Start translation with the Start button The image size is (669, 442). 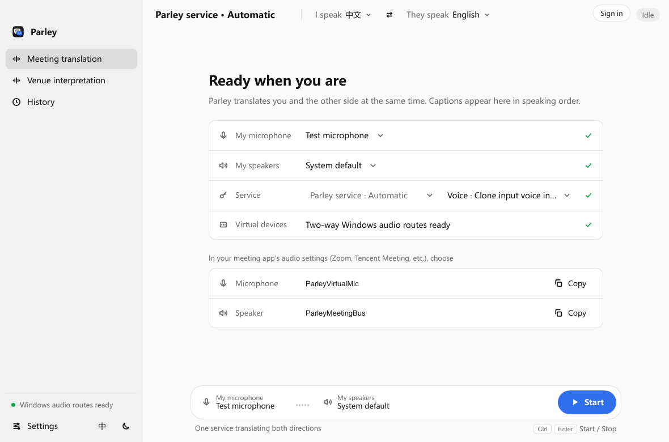coord(587,402)
